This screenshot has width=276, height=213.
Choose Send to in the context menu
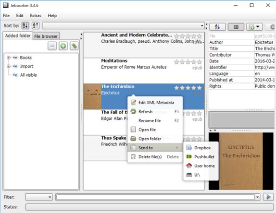point(155,148)
